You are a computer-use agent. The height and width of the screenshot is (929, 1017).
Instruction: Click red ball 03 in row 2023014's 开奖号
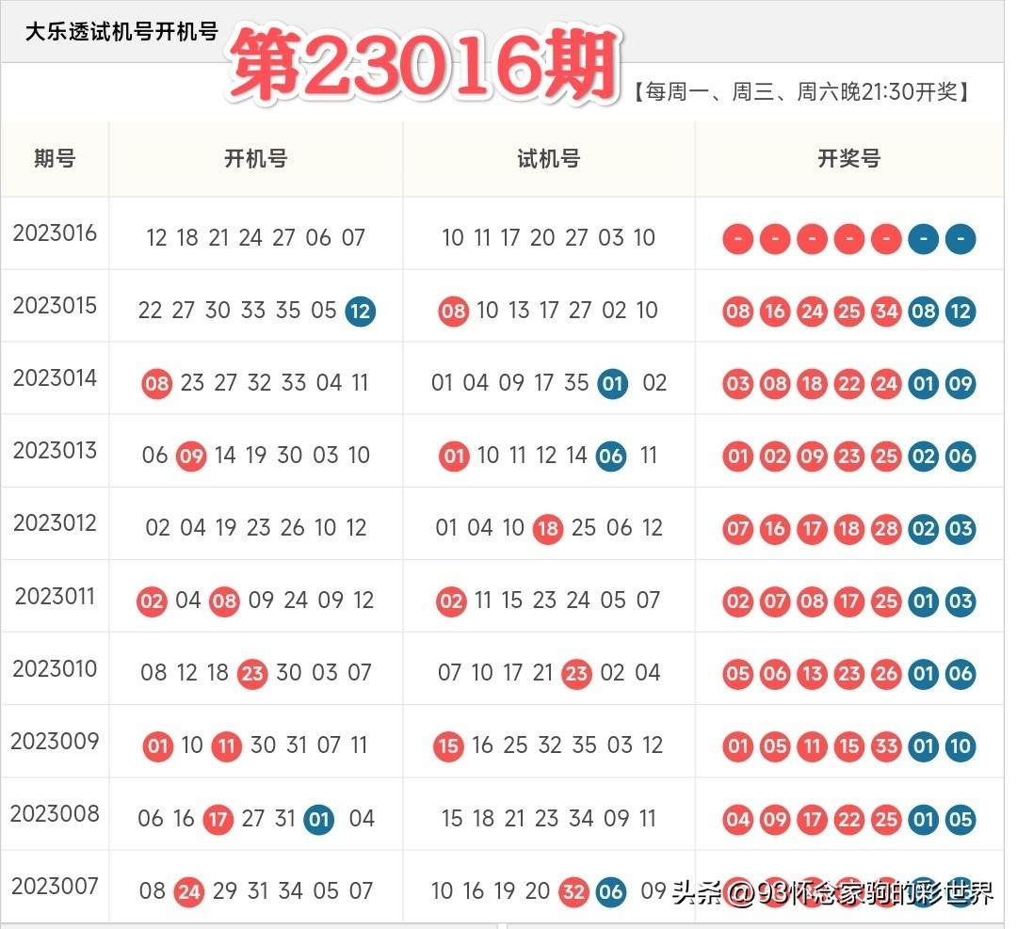pyautogui.click(x=738, y=384)
